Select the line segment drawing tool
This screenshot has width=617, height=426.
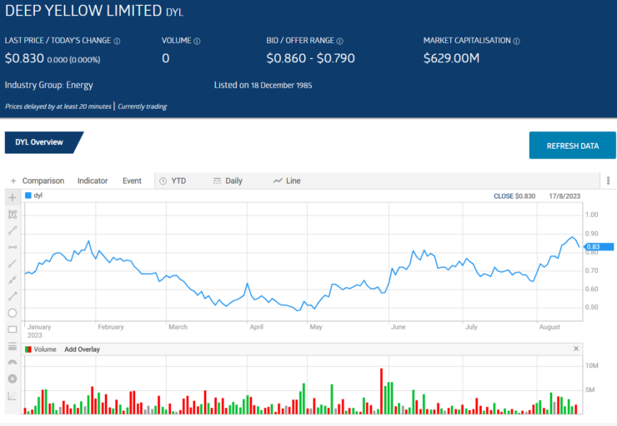13,230
